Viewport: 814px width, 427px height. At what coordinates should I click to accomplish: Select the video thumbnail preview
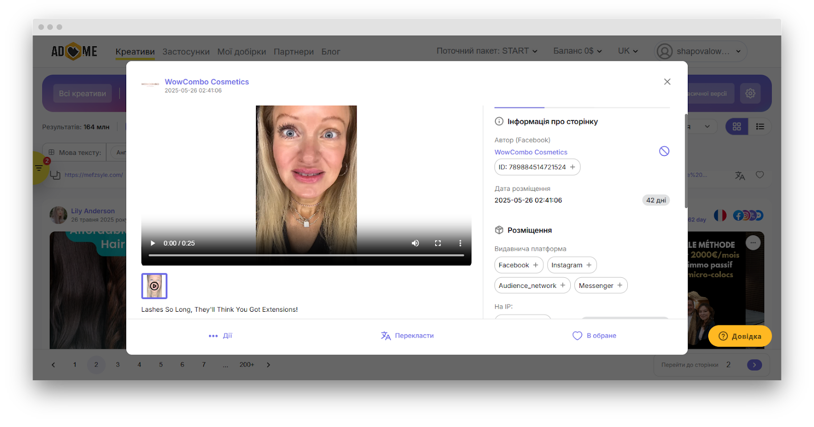pos(154,286)
